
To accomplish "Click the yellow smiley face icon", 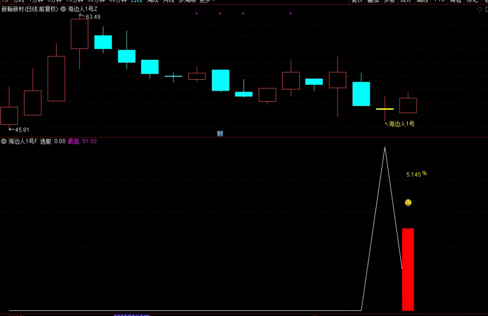I will coord(408,203).
